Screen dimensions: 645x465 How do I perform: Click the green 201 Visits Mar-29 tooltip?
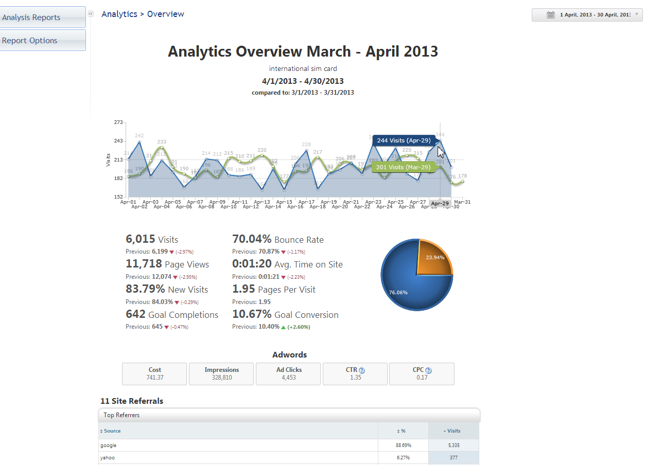pyautogui.click(x=403, y=167)
